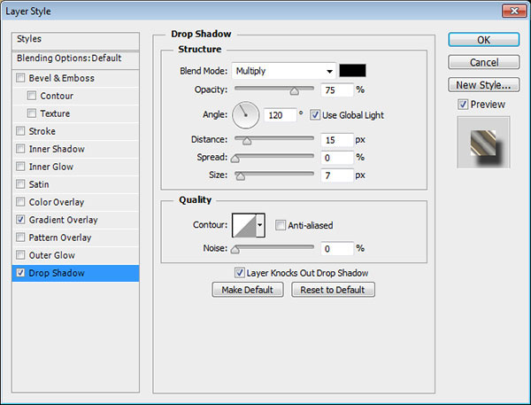The image size is (531, 405).
Task: Click the Size value field
Action: pos(337,175)
